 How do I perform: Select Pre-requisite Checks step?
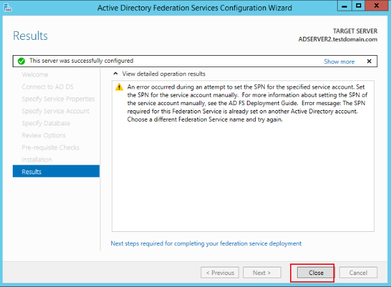[x=50, y=148]
